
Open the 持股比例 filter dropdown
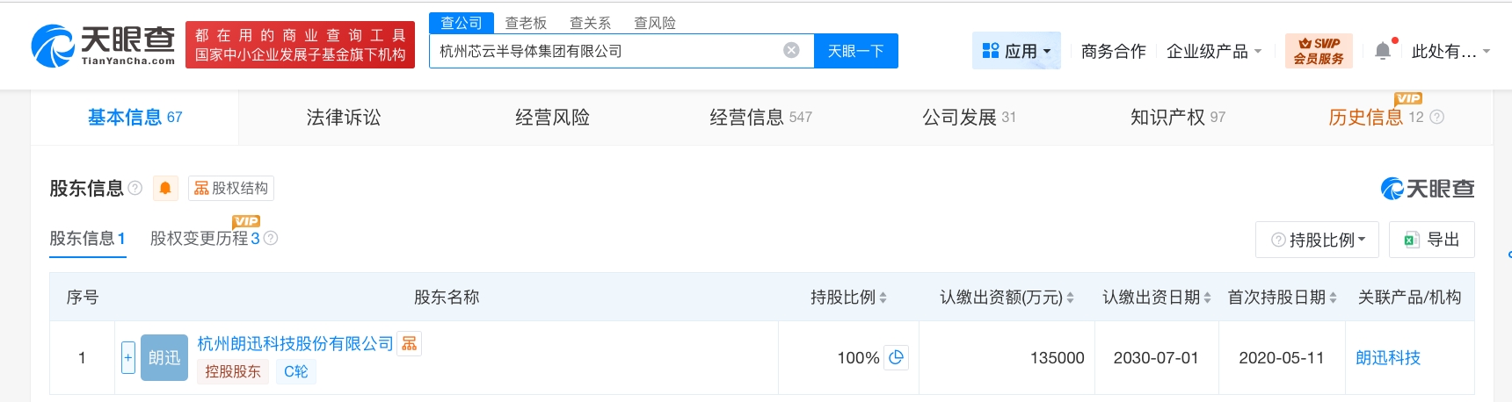[1318, 240]
